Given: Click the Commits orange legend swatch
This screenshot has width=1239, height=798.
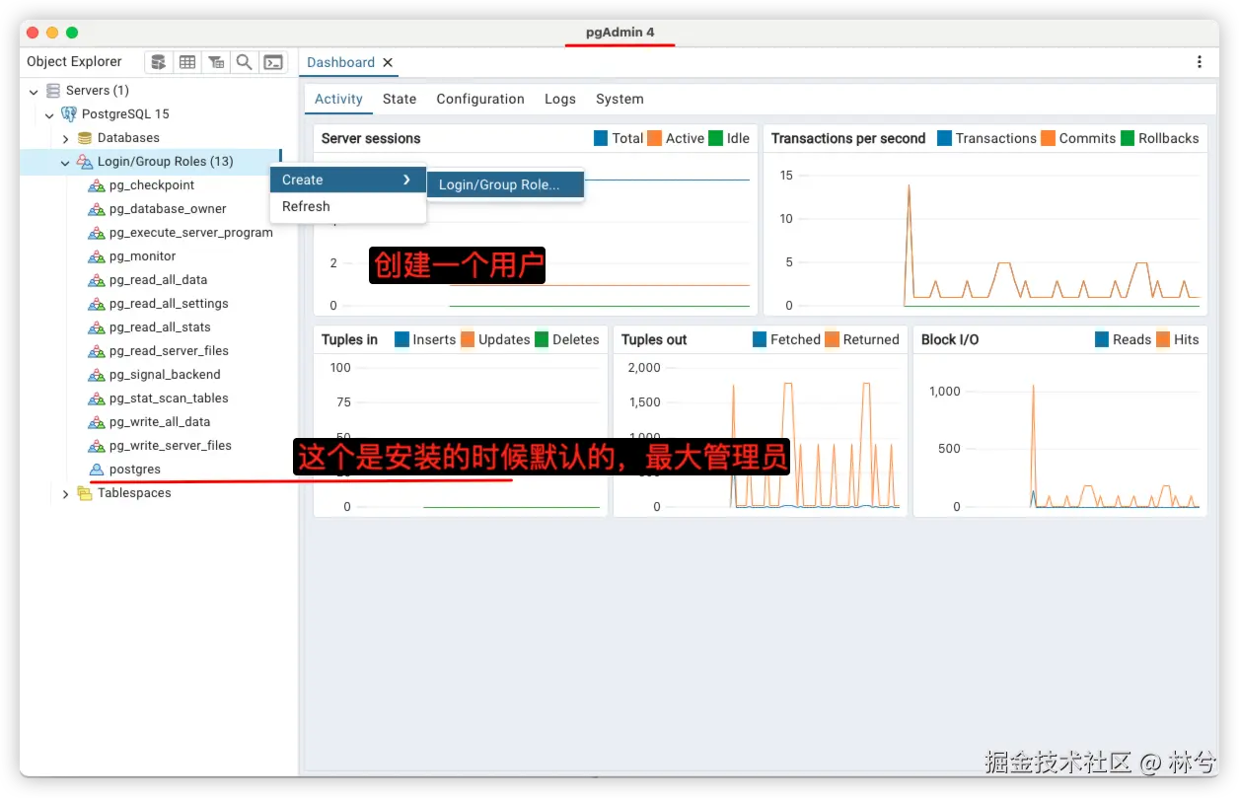Looking at the screenshot, I should 1048,138.
